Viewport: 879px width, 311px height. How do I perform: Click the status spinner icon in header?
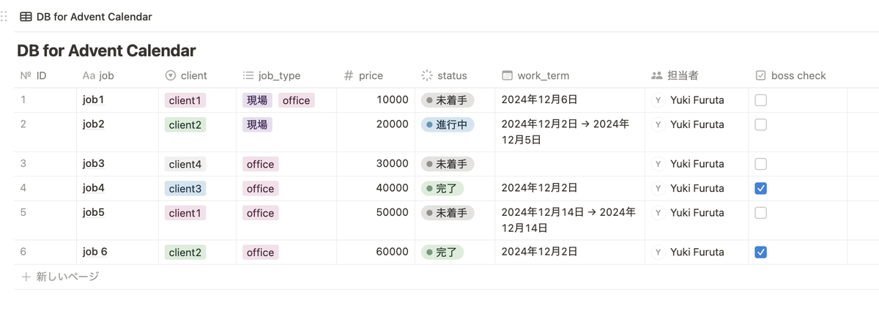point(427,75)
